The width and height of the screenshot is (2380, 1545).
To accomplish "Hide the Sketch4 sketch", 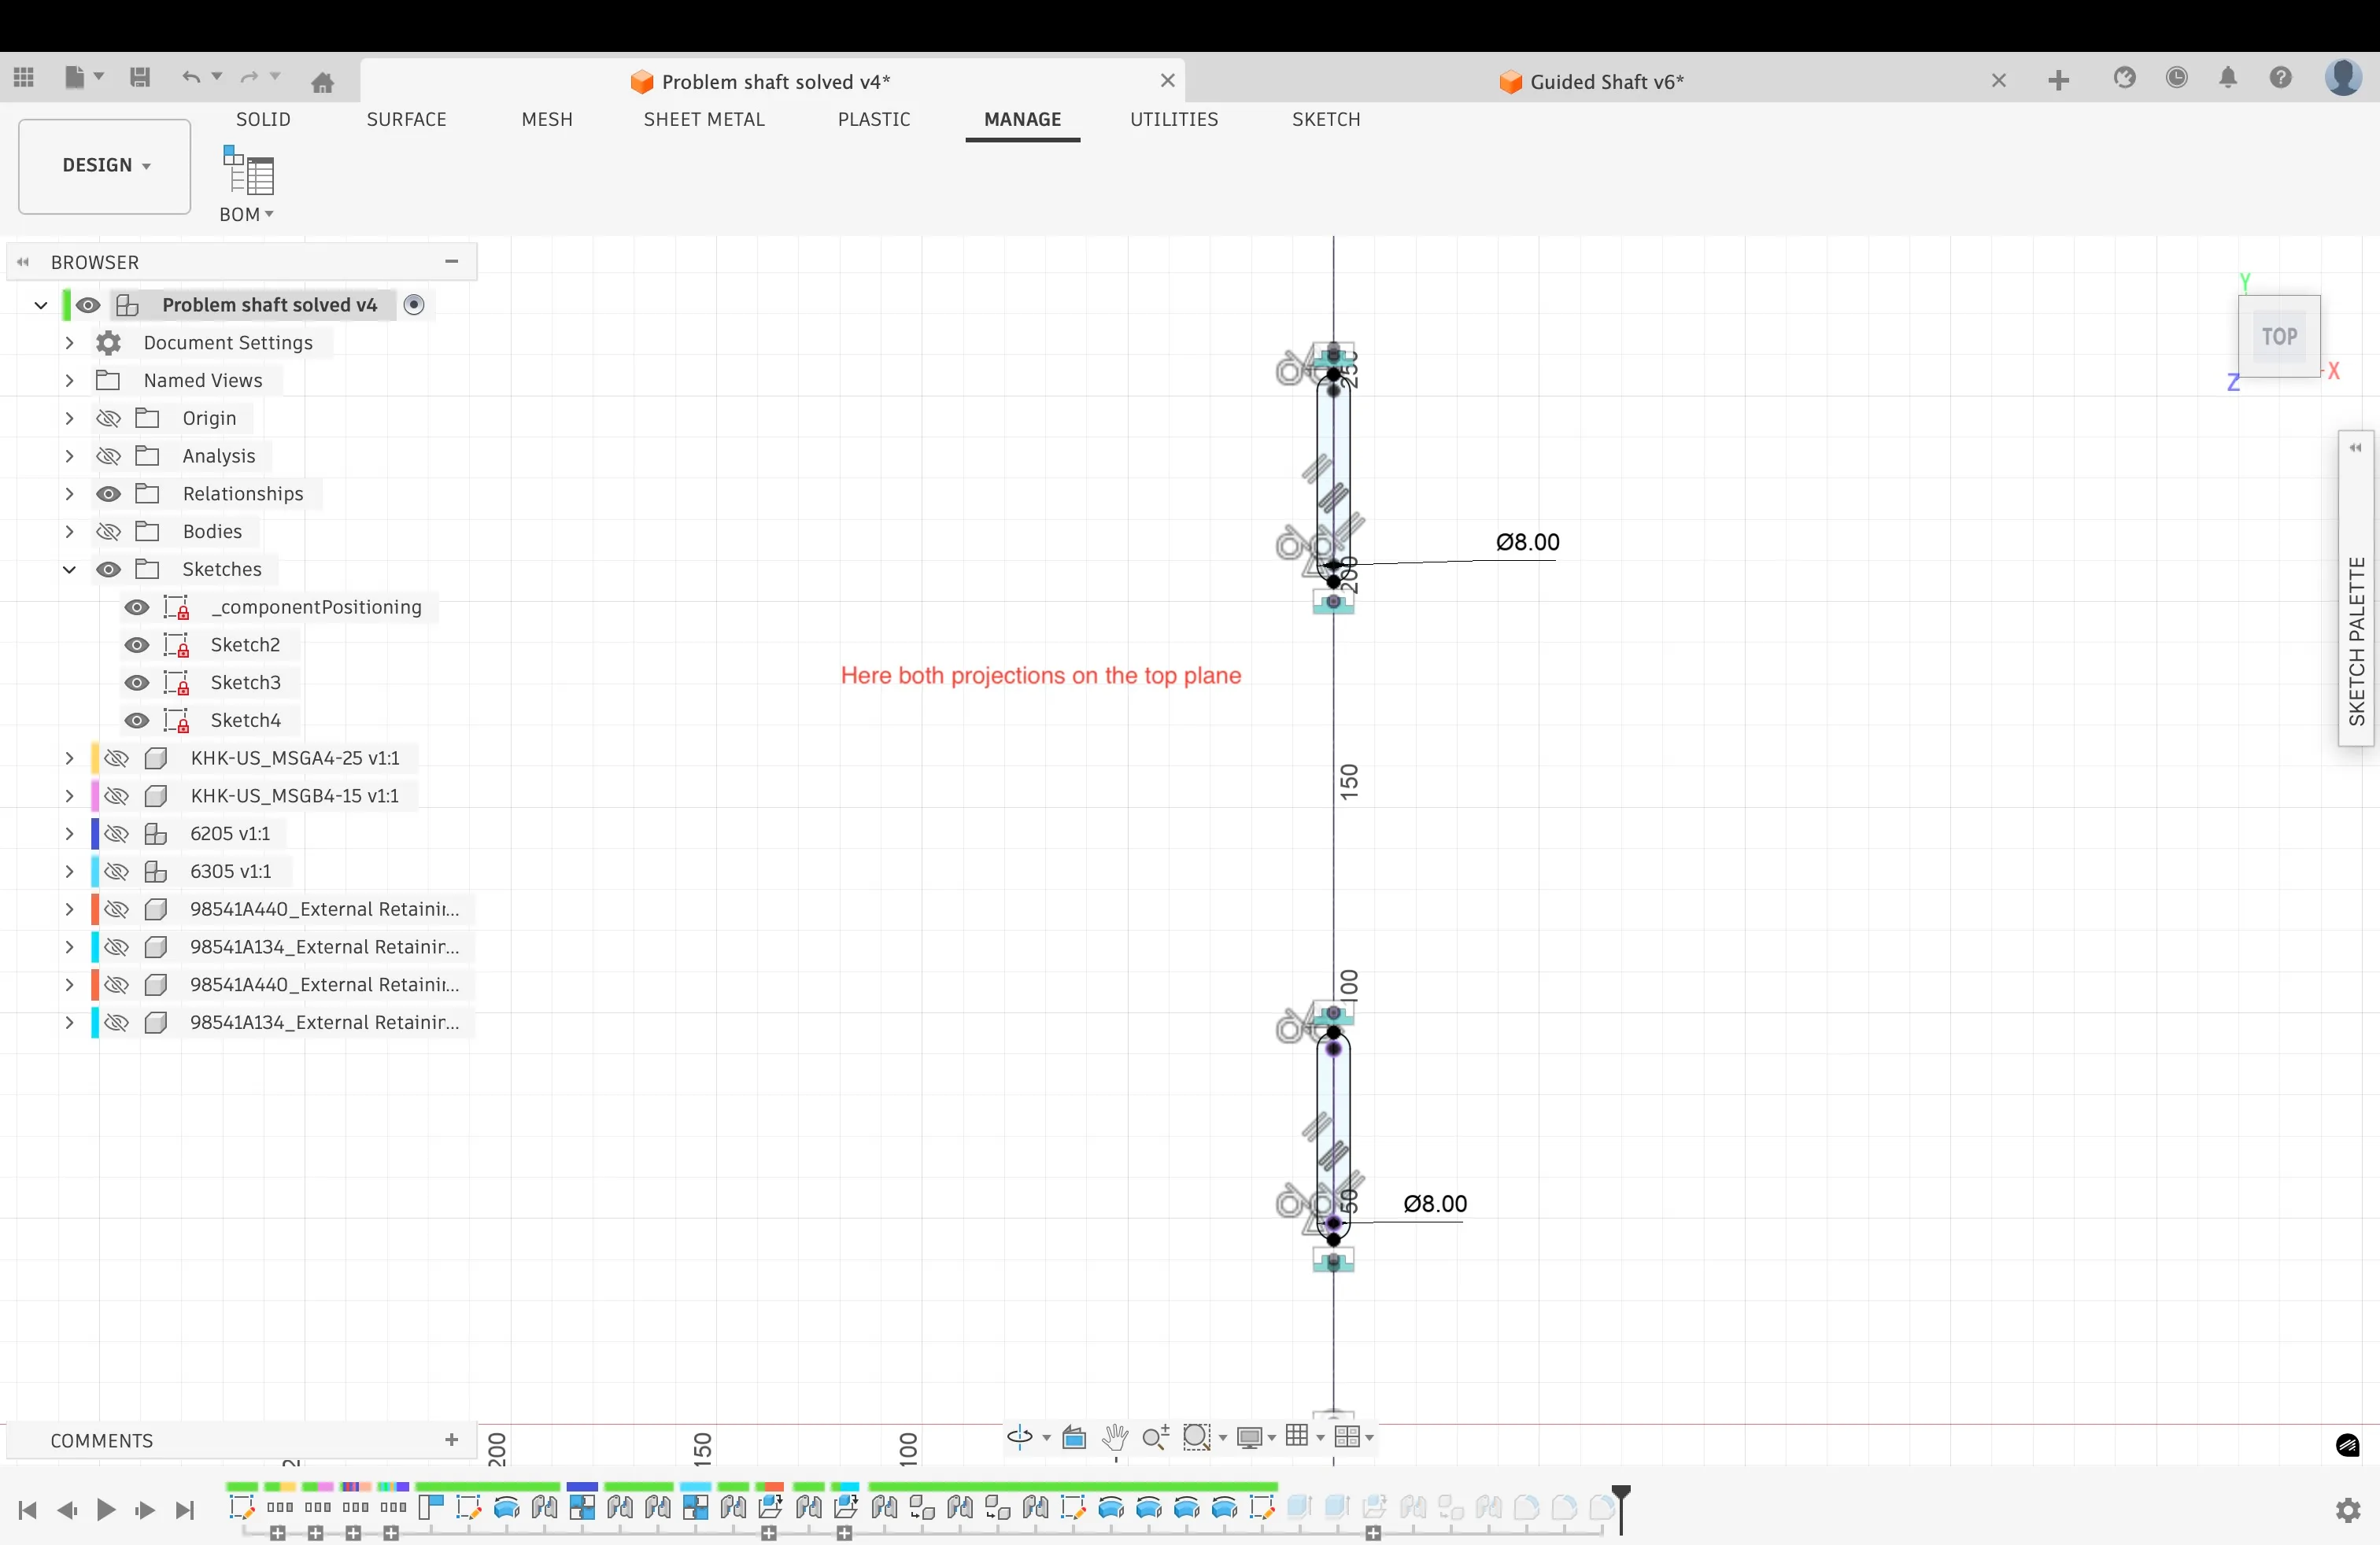I will tap(137, 721).
